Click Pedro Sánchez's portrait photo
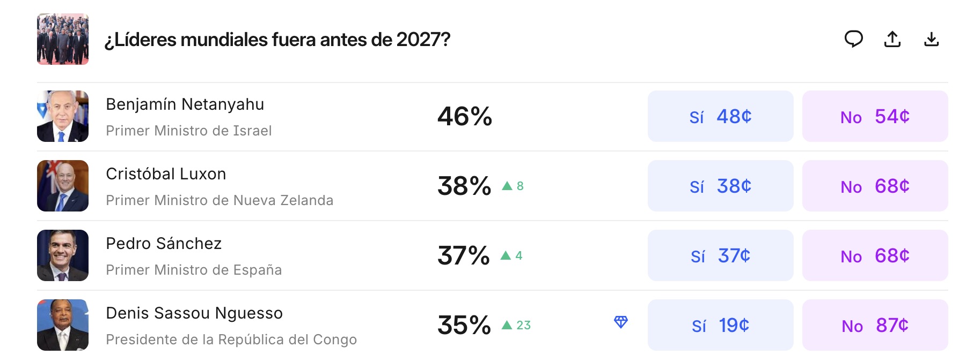This screenshot has height=355, width=966. point(63,255)
